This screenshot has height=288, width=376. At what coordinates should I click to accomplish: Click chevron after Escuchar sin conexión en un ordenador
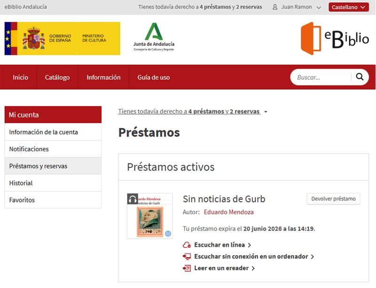click(x=313, y=257)
